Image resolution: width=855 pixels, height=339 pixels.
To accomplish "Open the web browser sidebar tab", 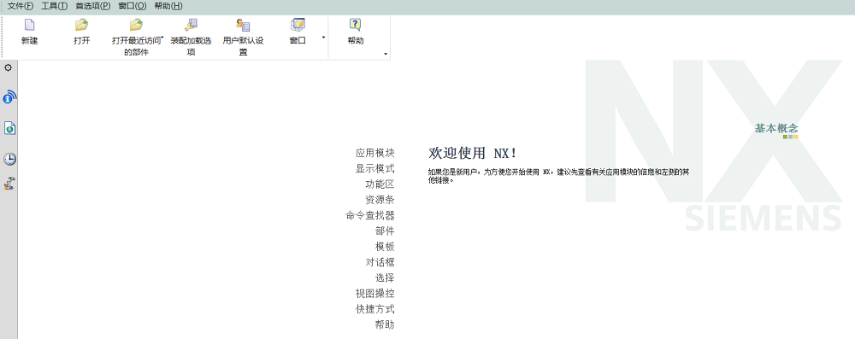I will point(9,128).
